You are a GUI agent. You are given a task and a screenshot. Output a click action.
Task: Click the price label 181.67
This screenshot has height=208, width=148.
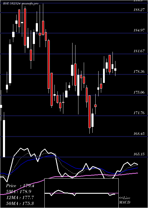(139, 51)
